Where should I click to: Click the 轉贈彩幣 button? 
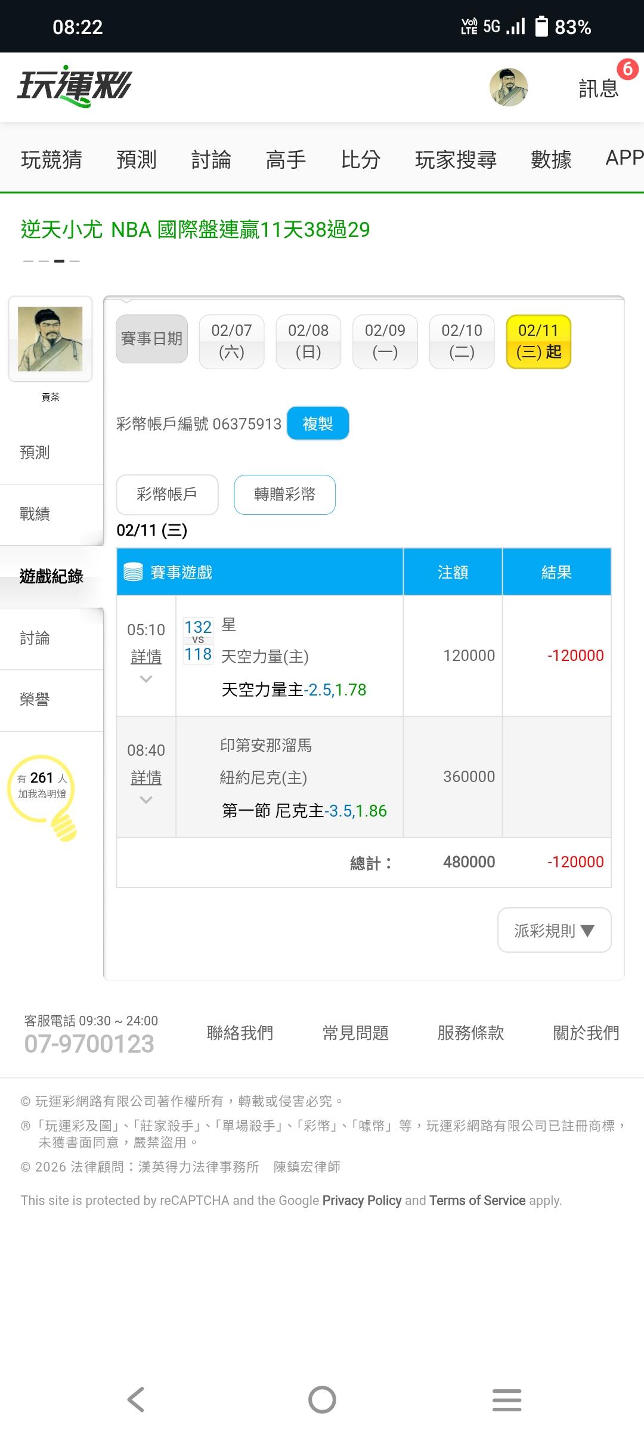click(x=284, y=495)
